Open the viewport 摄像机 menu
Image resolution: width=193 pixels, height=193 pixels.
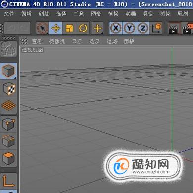pos(57,41)
